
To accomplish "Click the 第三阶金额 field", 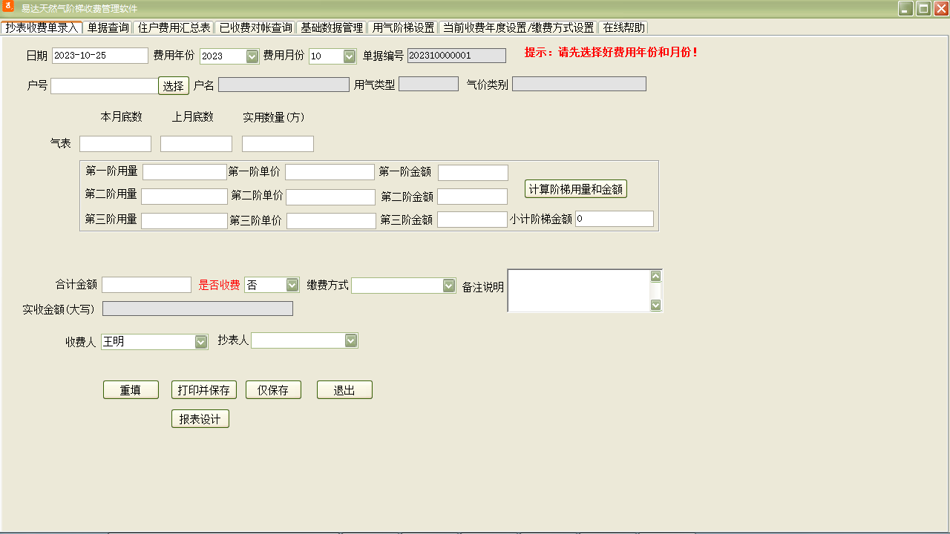I will tap(472, 220).
